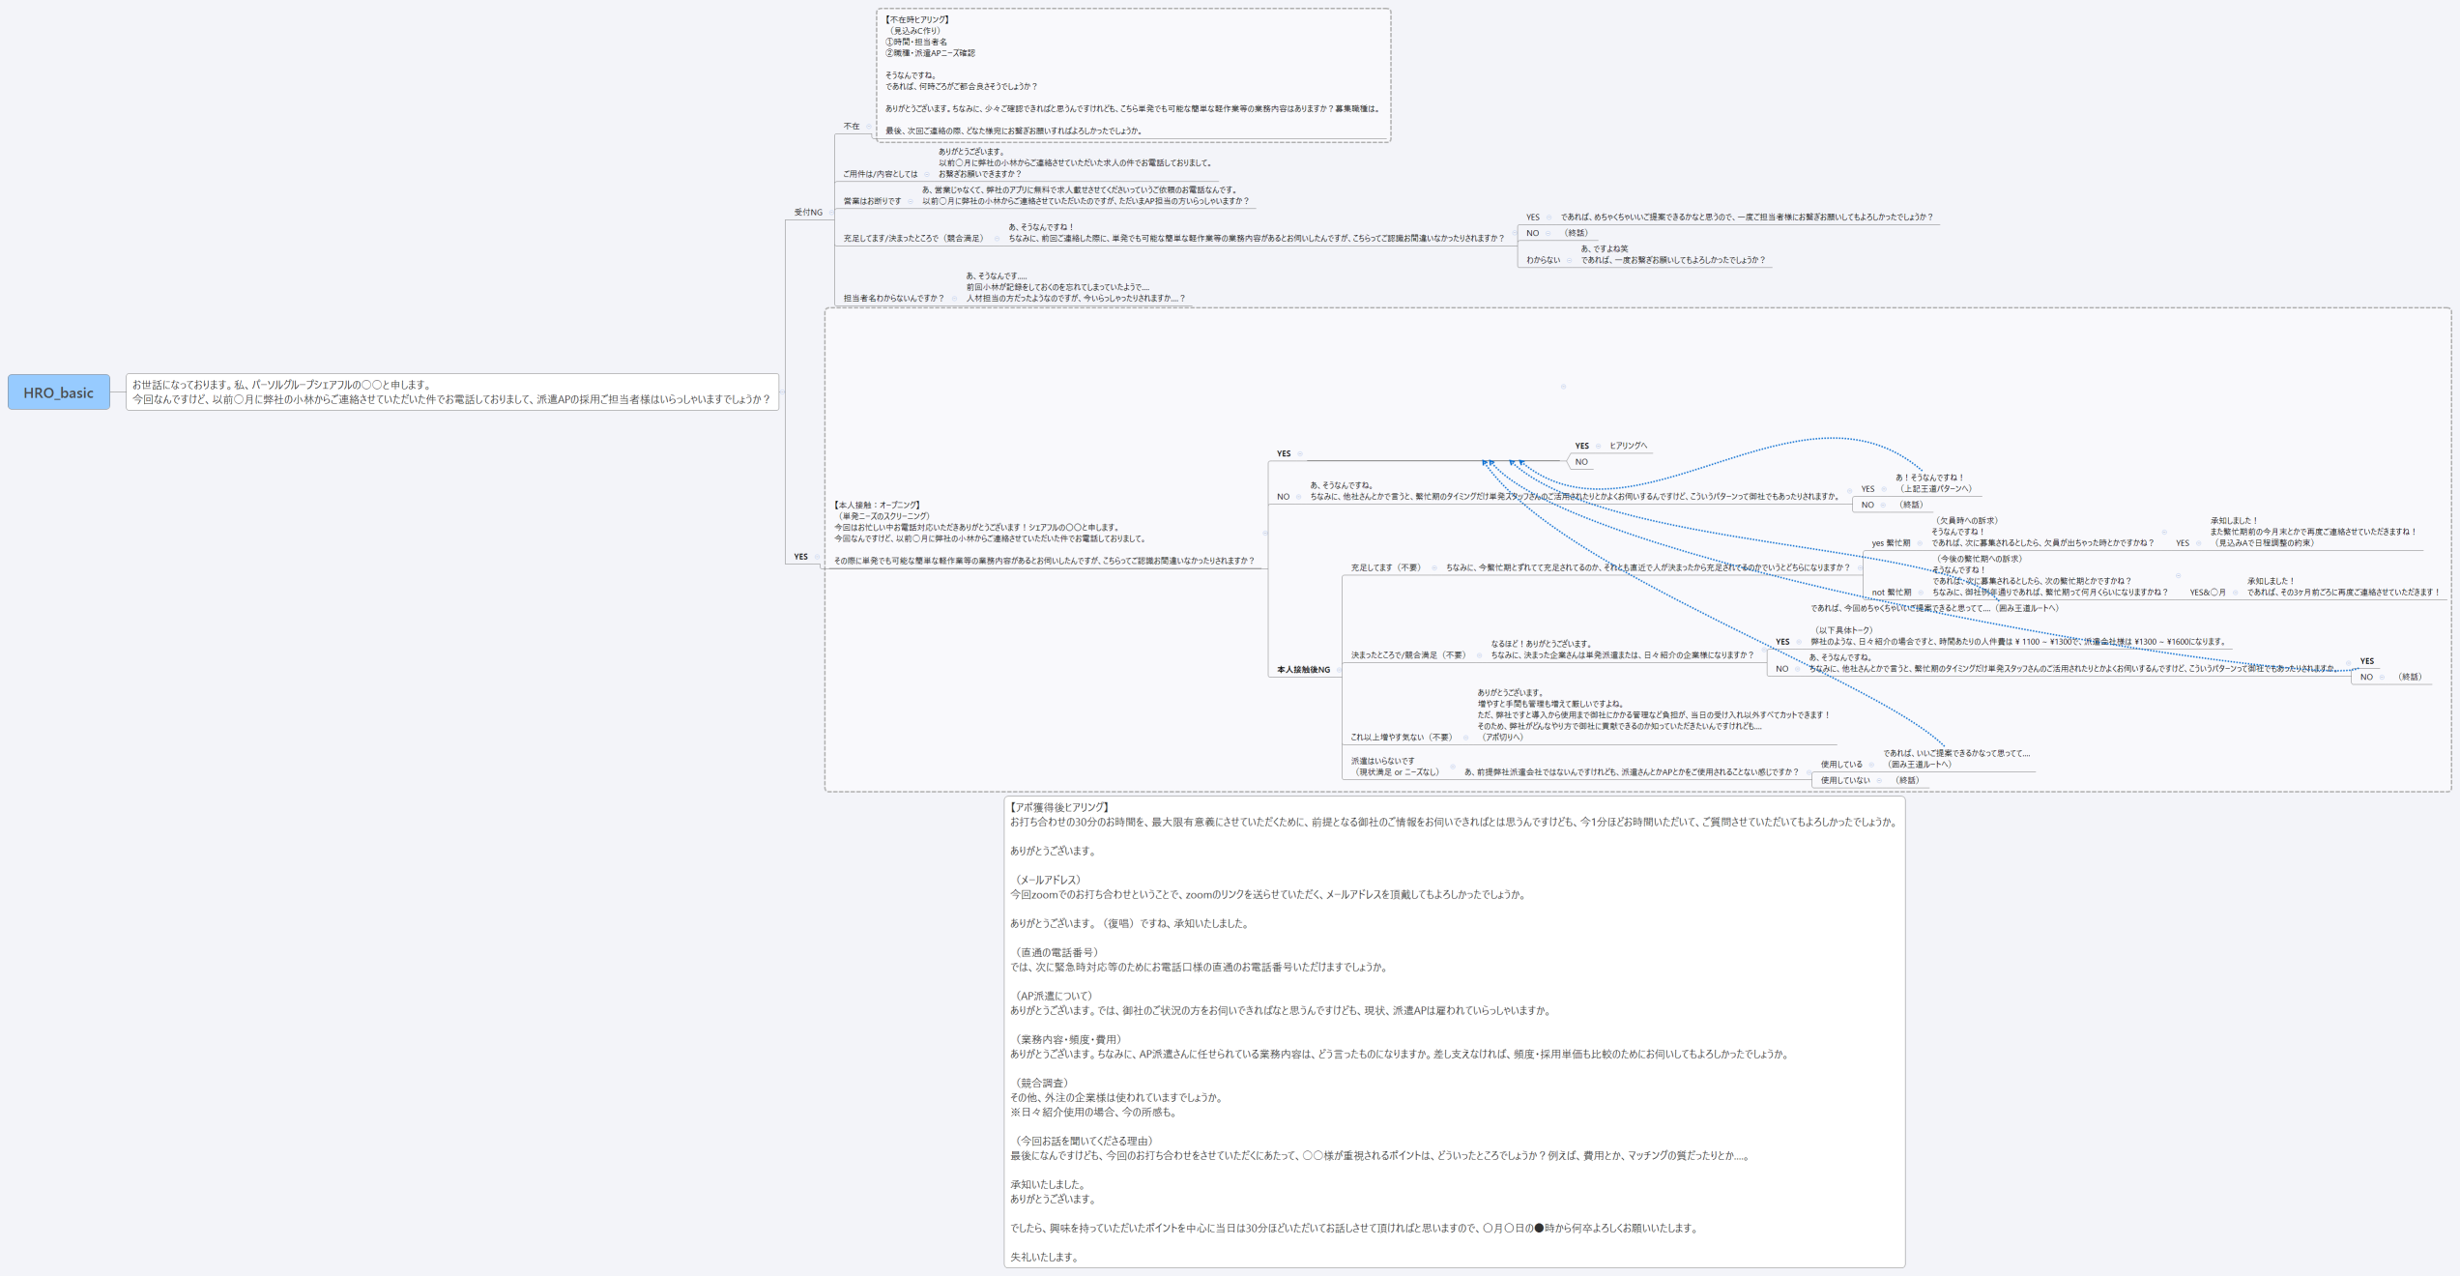Collapse the 決まったところで/競合満足（不要） toggle
The height and width of the screenshot is (1276, 2460).
(x=1479, y=655)
